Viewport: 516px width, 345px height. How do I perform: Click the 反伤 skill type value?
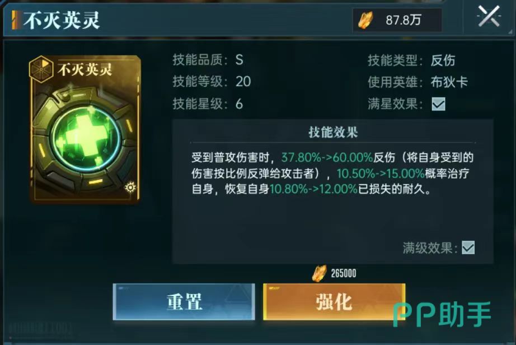(443, 60)
